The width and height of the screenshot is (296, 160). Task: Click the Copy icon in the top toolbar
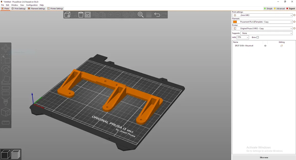(96, 15)
